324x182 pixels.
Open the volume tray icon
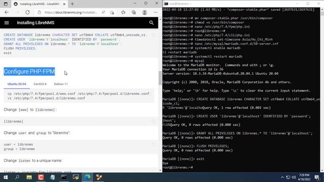tap(294, 177)
